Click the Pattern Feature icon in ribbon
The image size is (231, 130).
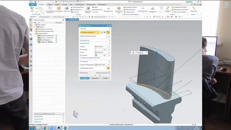[x=72, y=7]
